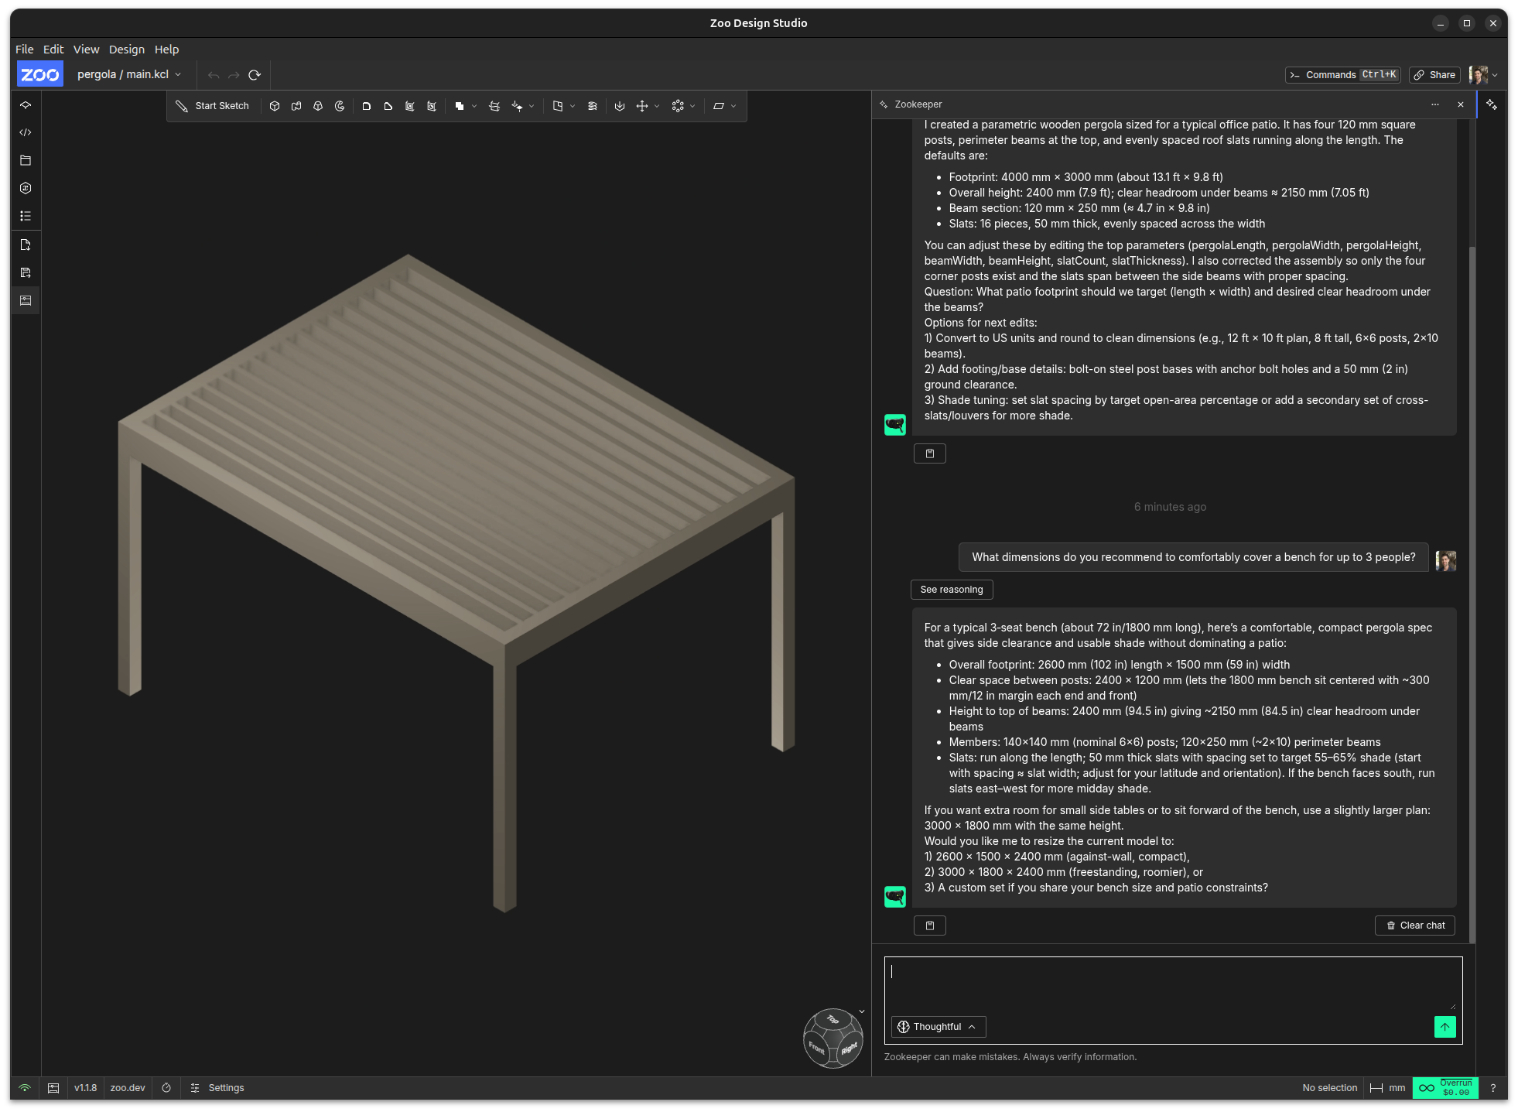
Task: Click inside the Zookeeper chat input
Action: click(1172, 984)
